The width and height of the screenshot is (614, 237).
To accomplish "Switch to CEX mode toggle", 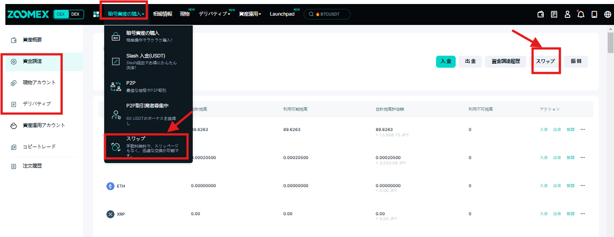I will pyautogui.click(x=60, y=14).
